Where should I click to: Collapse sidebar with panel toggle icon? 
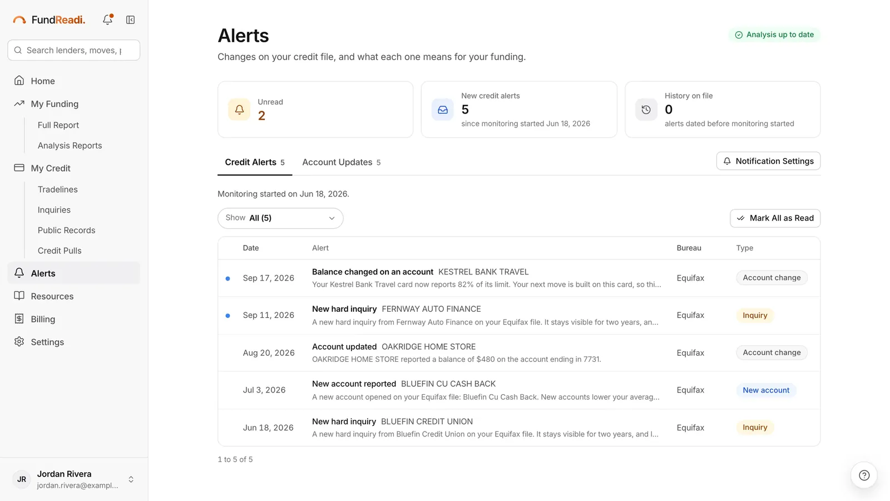(x=130, y=20)
